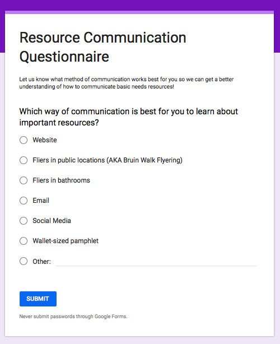
Task: Select the Other radio button circle
Action: (x=24, y=261)
